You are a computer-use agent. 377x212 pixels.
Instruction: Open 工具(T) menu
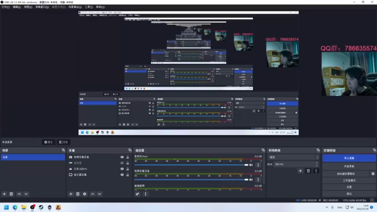[89, 7]
